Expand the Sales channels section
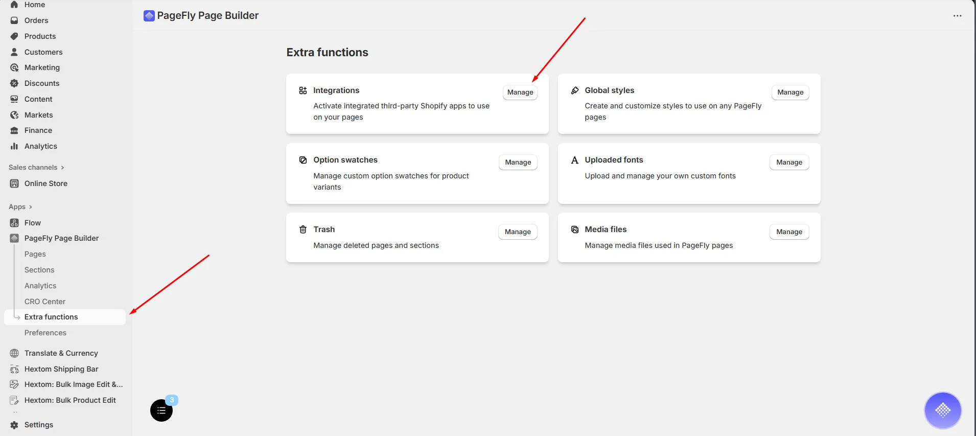 click(36, 167)
